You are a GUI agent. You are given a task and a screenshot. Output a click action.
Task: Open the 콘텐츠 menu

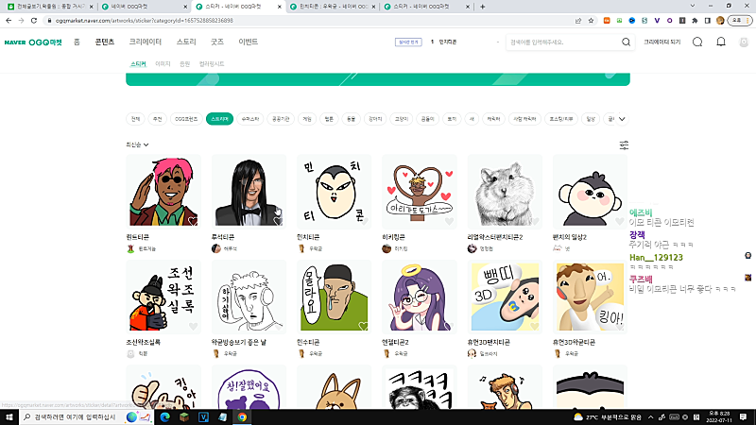pyautogui.click(x=105, y=42)
